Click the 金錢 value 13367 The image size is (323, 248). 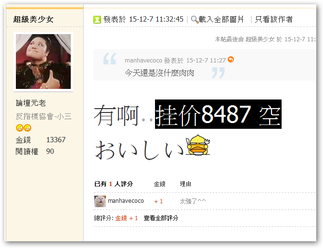pyautogui.click(x=56, y=140)
